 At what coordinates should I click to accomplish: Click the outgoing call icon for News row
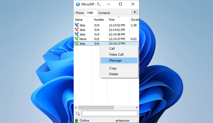[x=77, y=39]
